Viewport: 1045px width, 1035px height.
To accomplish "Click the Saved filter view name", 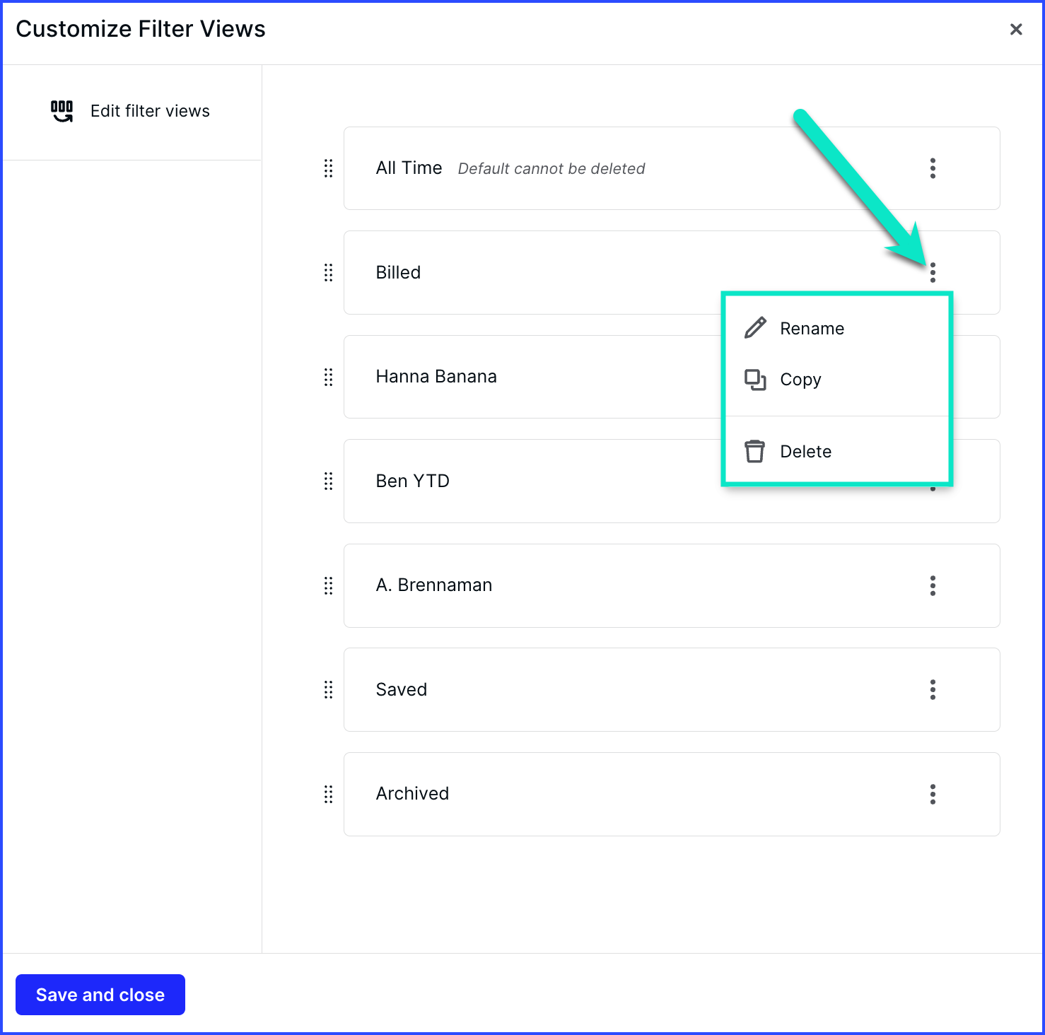I will 402,689.
